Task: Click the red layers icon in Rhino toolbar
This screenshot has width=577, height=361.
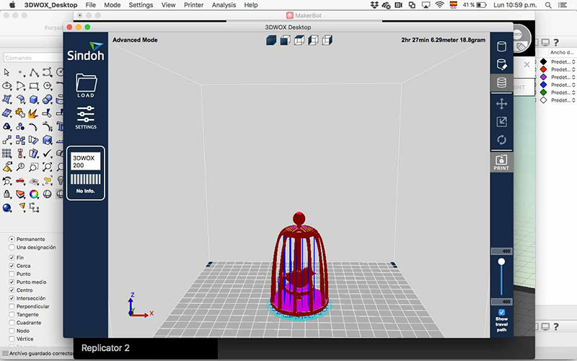Action: tap(20, 194)
